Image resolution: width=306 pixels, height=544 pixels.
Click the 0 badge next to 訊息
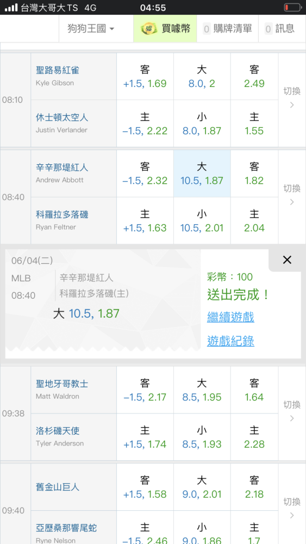[x=268, y=29]
